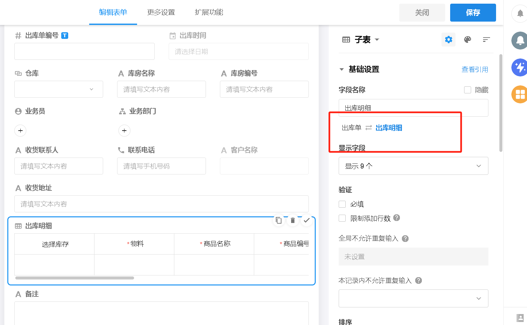Open the 查看引用 link
The width and height of the screenshot is (527, 325).
[475, 69]
